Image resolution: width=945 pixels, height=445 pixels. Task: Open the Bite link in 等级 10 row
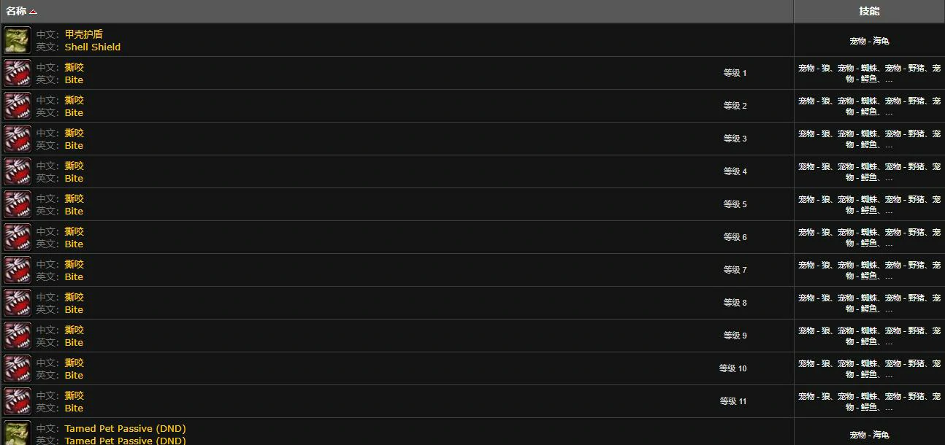pos(74,375)
